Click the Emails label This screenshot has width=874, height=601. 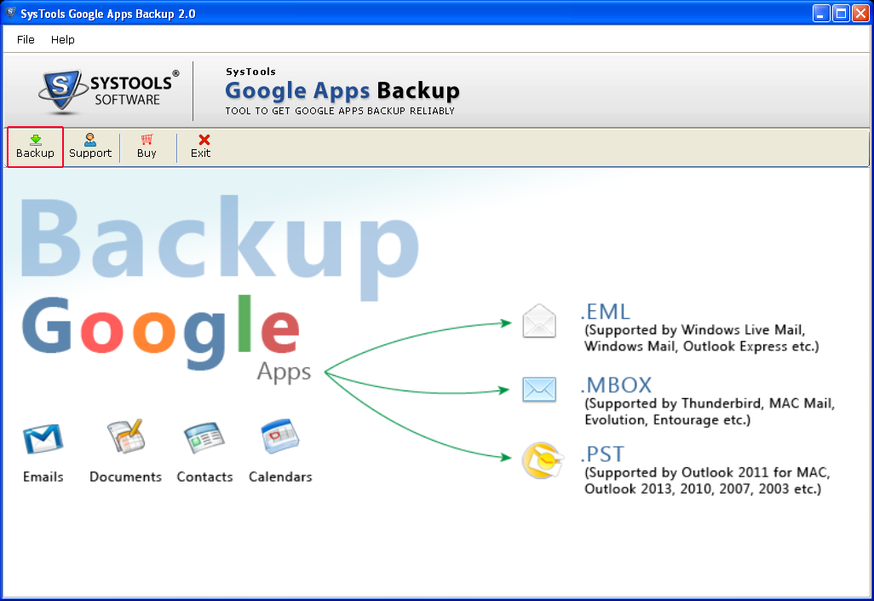pyautogui.click(x=43, y=477)
